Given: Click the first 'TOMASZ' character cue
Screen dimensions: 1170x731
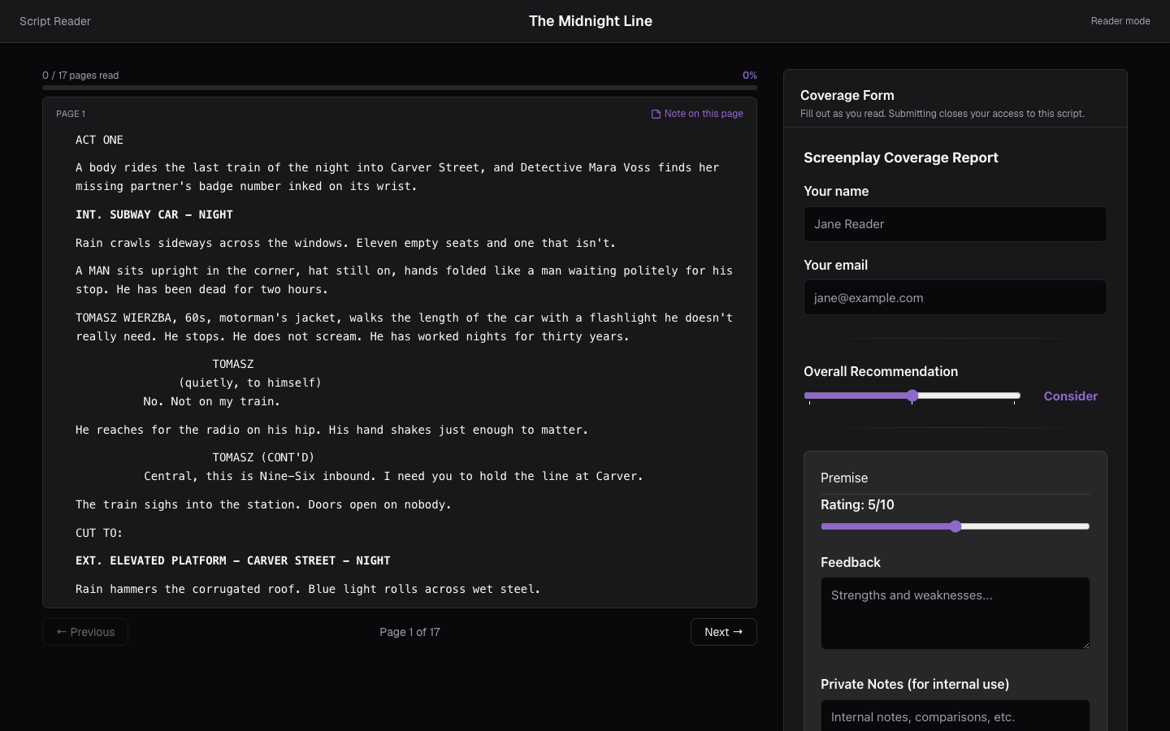Looking at the screenshot, I should (233, 364).
